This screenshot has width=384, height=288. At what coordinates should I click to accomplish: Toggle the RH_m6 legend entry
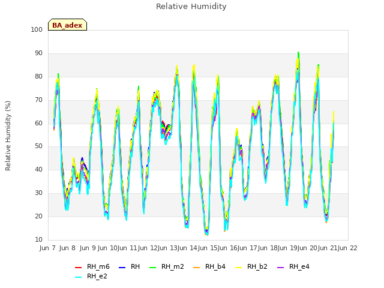point(92,266)
